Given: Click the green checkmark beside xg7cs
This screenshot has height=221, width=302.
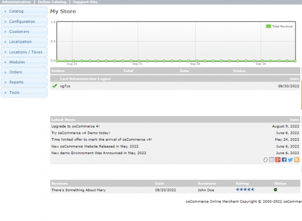Looking at the screenshot, I should pyautogui.click(x=54, y=86).
